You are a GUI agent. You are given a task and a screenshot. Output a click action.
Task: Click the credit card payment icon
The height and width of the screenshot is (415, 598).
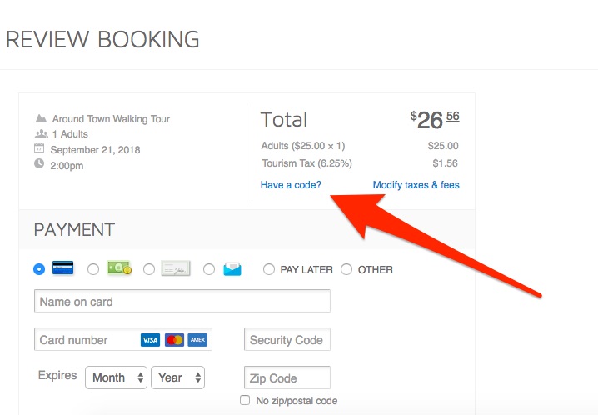coord(63,267)
